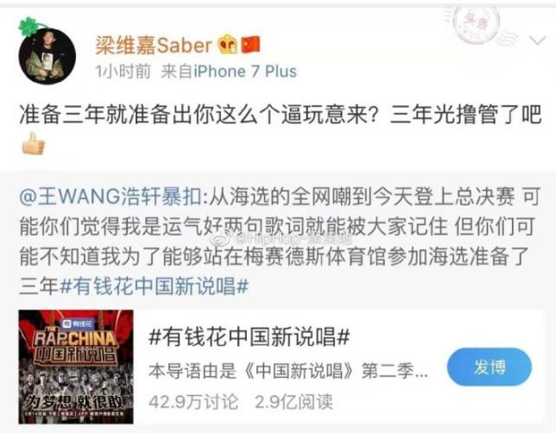Click the Rap of China topic thumbnail

(76, 367)
